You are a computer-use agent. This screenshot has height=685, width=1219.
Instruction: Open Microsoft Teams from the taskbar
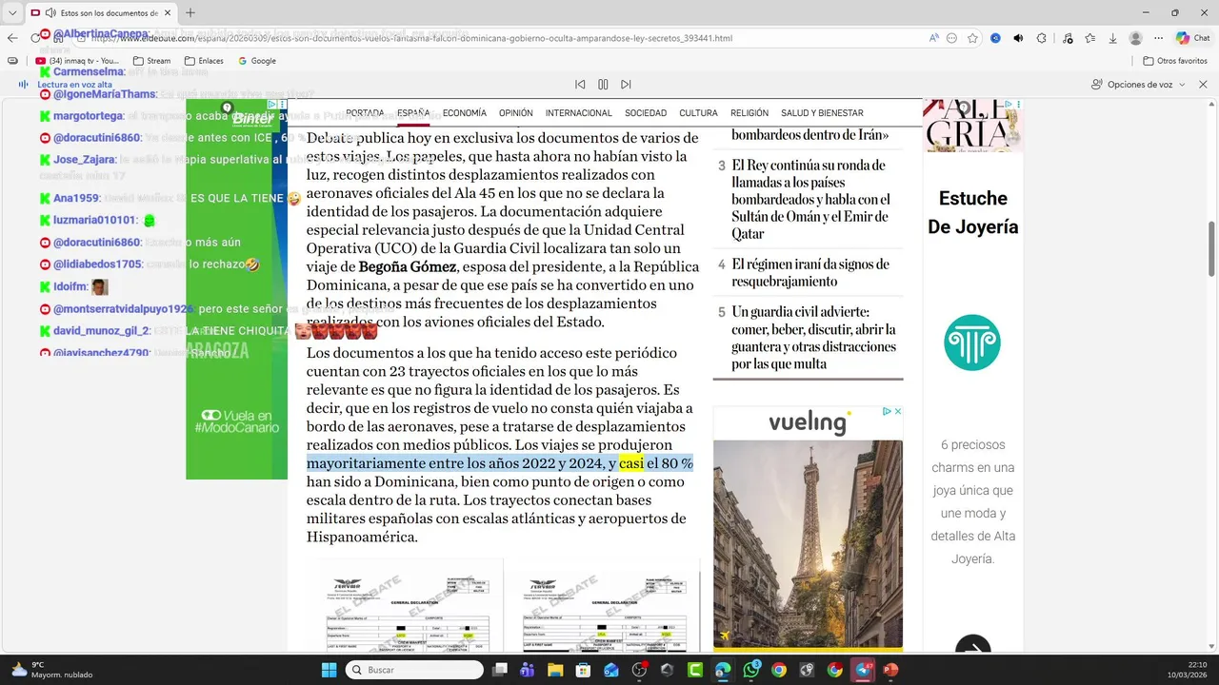[x=528, y=670]
